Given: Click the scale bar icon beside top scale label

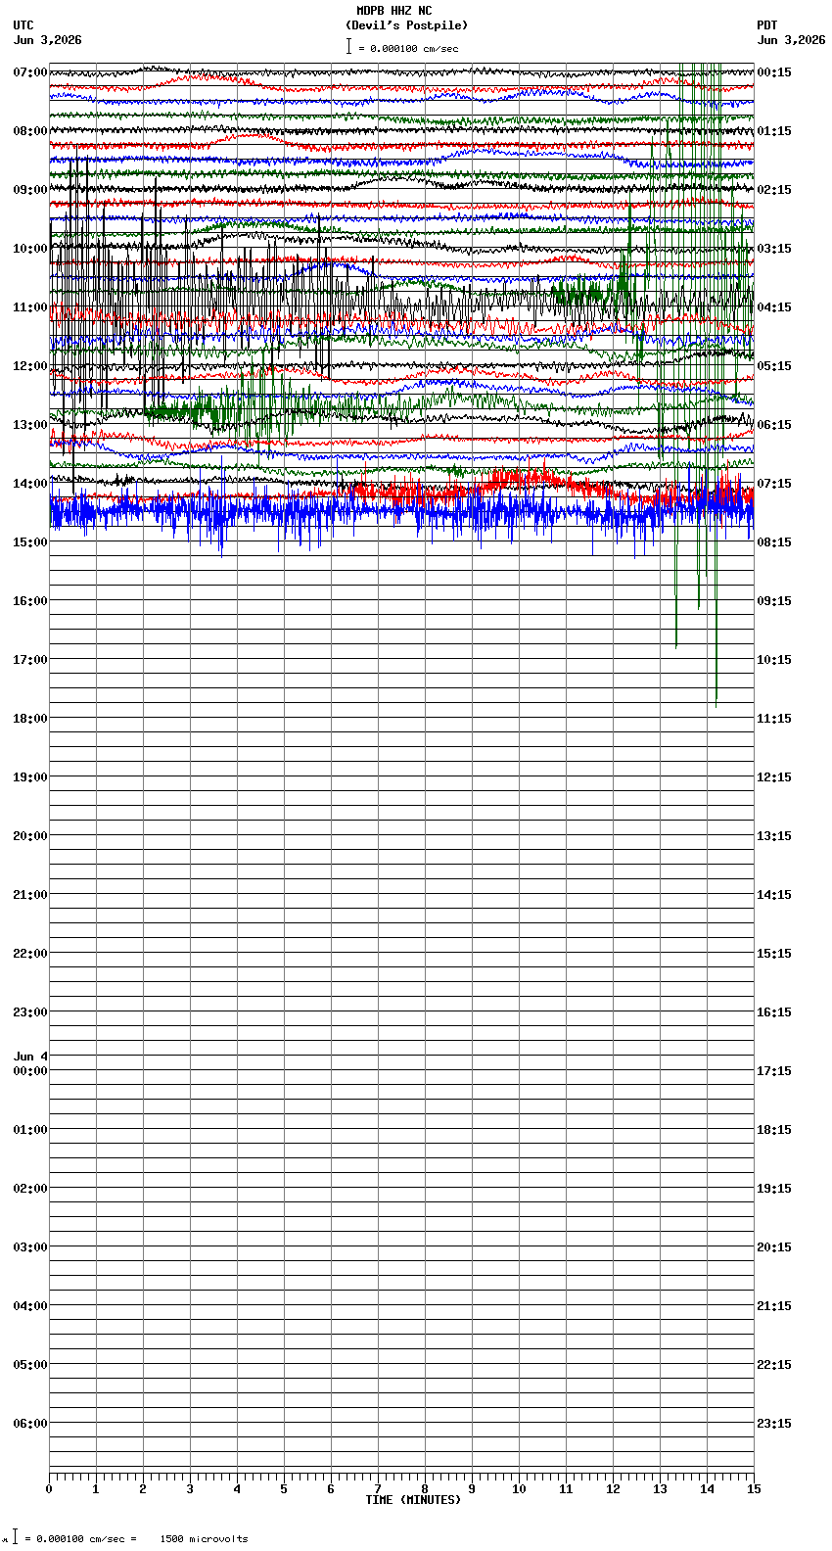Looking at the screenshot, I should point(348,46).
